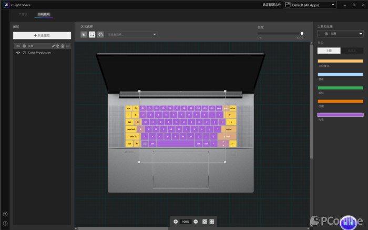The width and height of the screenshot is (368, 230).
Task: Duplicate the selected layer with copy icon
Action: [x=58, y=46]
